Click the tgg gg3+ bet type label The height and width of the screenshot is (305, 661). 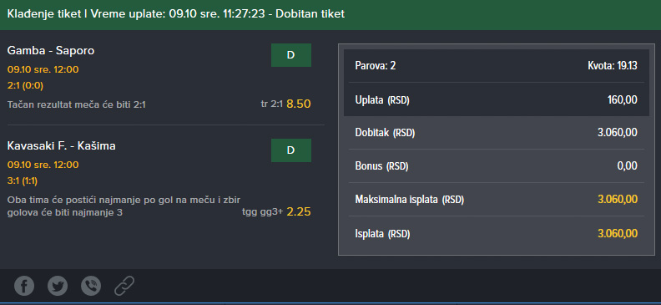262,211
